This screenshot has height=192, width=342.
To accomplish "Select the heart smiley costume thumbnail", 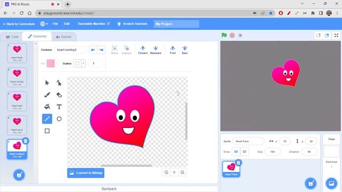I will [x=17, y=77].
